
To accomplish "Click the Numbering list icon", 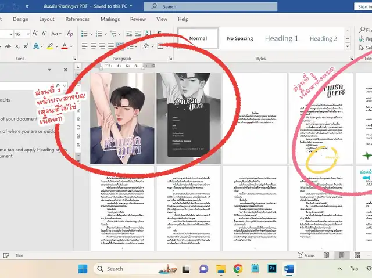I will (99, 33).
